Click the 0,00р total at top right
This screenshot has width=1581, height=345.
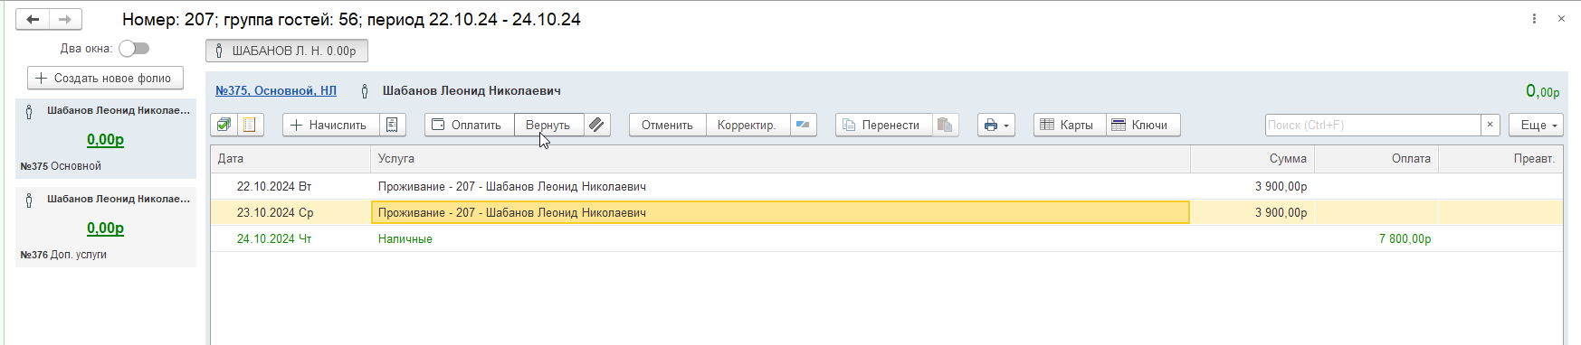1542,91
